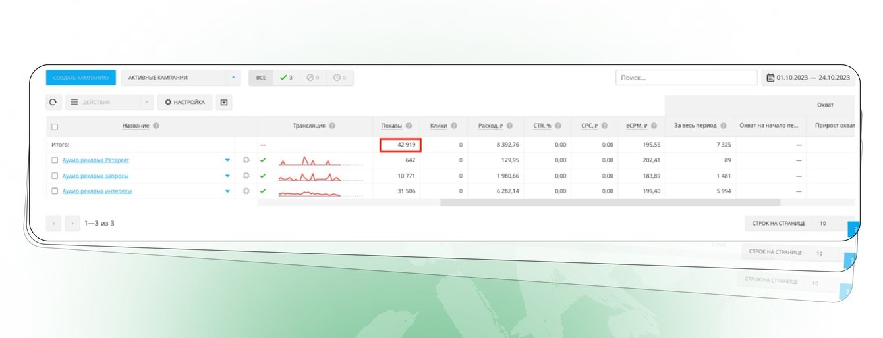883x338 pixels.
Task: Click help icon next to Название header
Action: 156,126
